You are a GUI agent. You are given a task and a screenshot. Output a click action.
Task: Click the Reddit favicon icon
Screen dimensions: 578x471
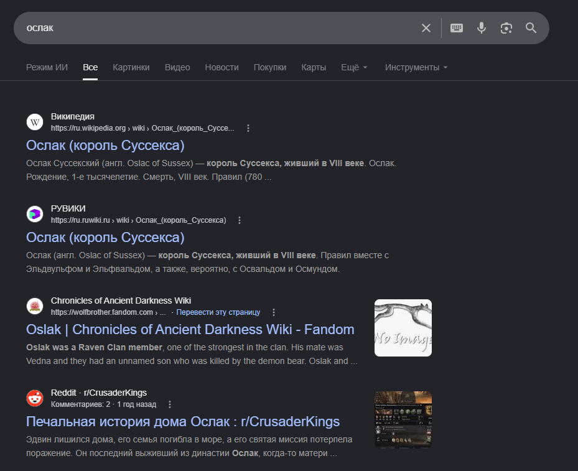pyautogui.click(x=35, y=398)
